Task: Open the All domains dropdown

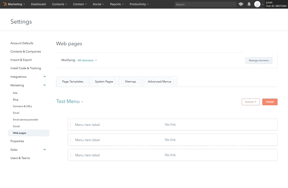Action: click(x=87, y=60)
